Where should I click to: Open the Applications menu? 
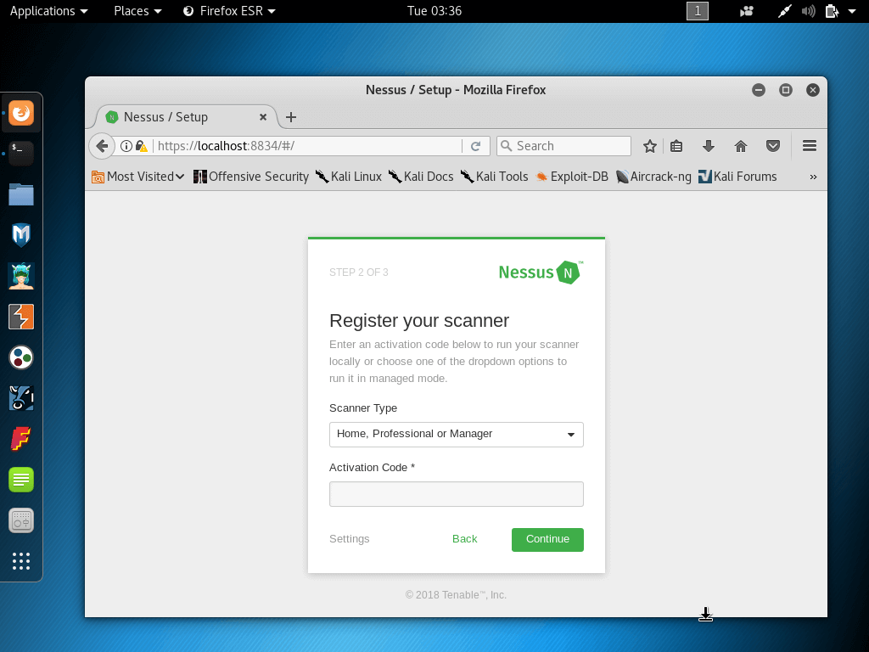point(48,11)
